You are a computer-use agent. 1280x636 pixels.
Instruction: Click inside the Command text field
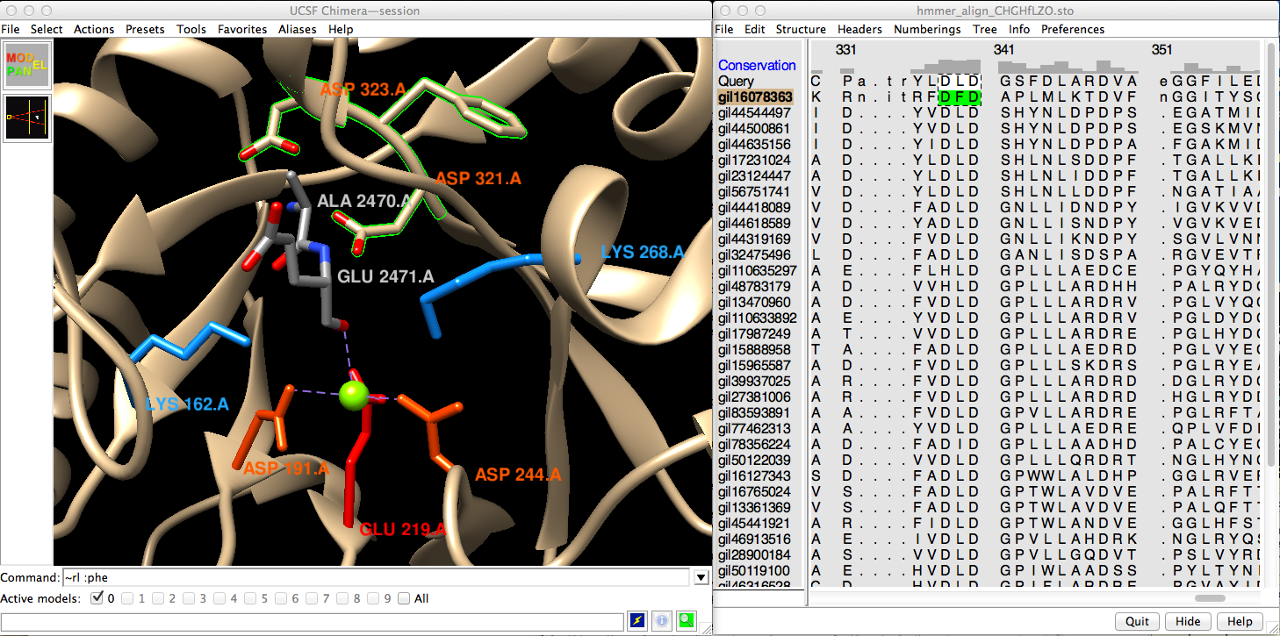375,577
